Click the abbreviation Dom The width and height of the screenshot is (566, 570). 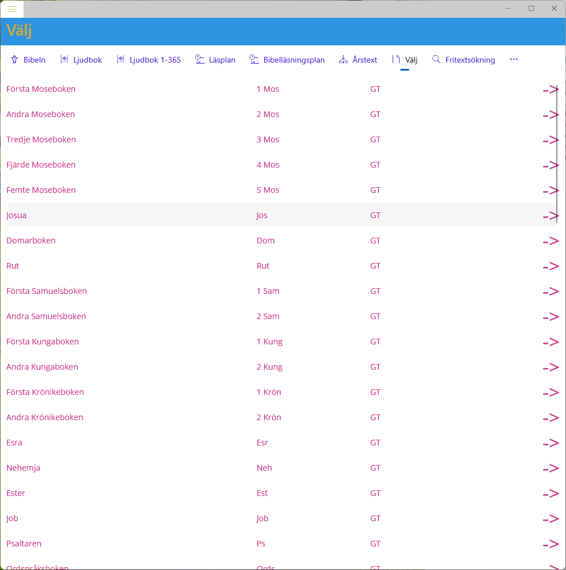(266, 241)
